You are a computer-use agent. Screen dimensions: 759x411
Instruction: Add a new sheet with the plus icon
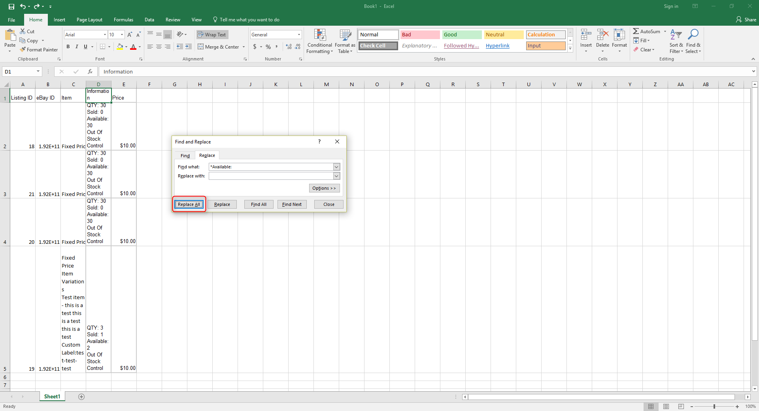(81, 397)
